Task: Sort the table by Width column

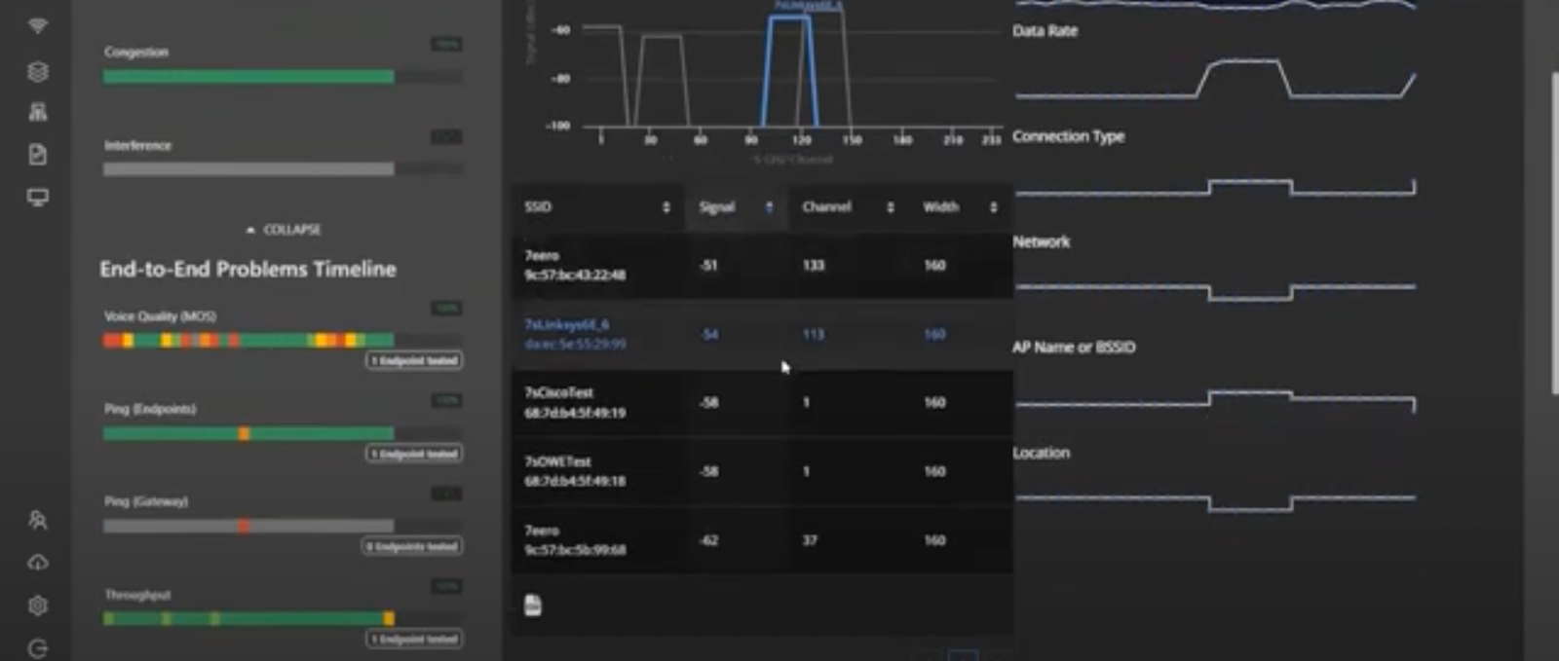Action: pos(993,207)
